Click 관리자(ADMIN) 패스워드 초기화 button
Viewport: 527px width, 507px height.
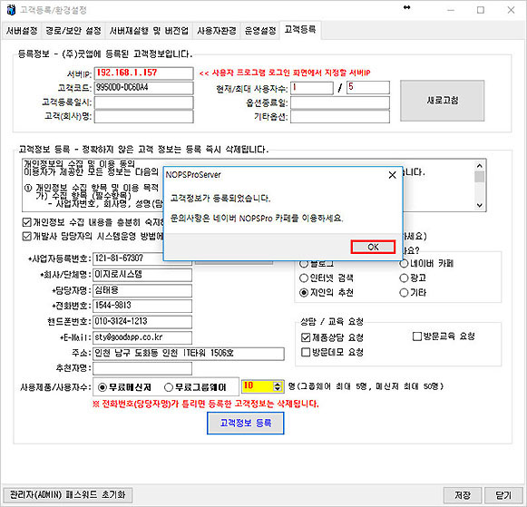67,495
